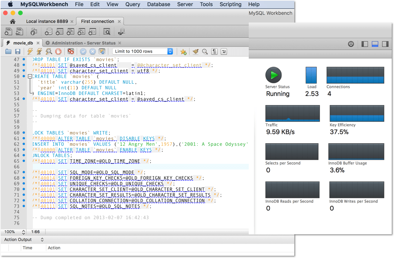Close the First connection tab
Image resolution: width=394 pixels, height=258 pixels.
pos(119,21)
